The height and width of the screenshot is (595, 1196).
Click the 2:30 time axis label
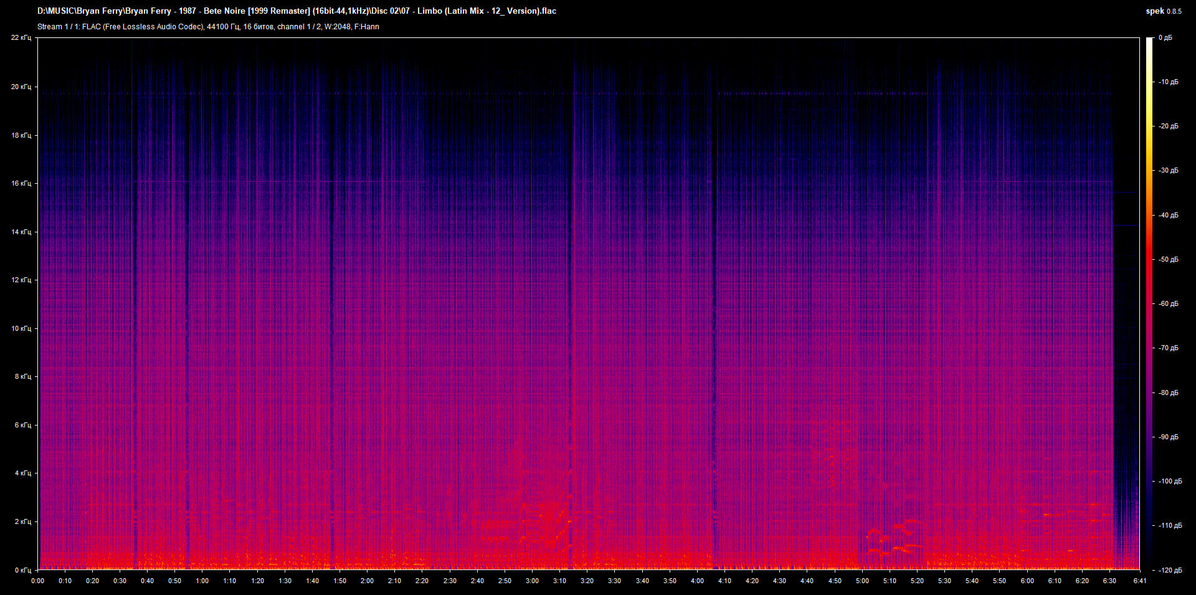[450, 581]
